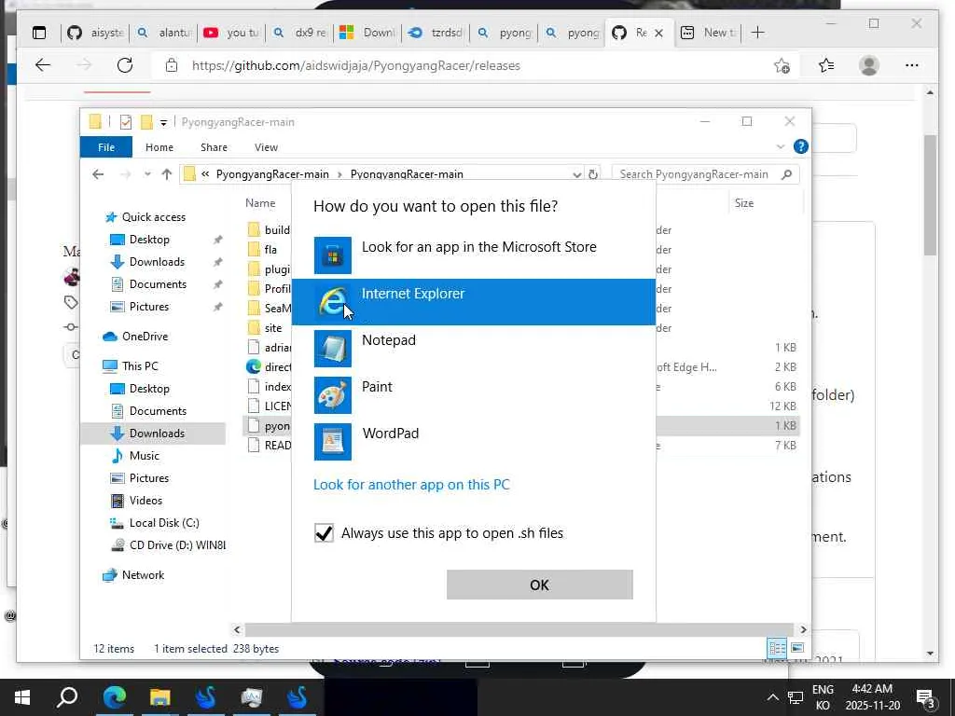Add this page to favorites star icon

(782, 65)
